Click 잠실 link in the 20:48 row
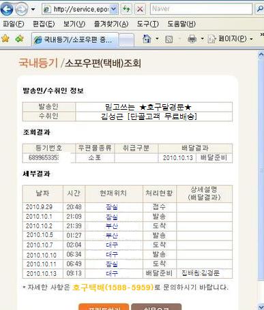Screen dimensions: 264x310 point(112,207)
